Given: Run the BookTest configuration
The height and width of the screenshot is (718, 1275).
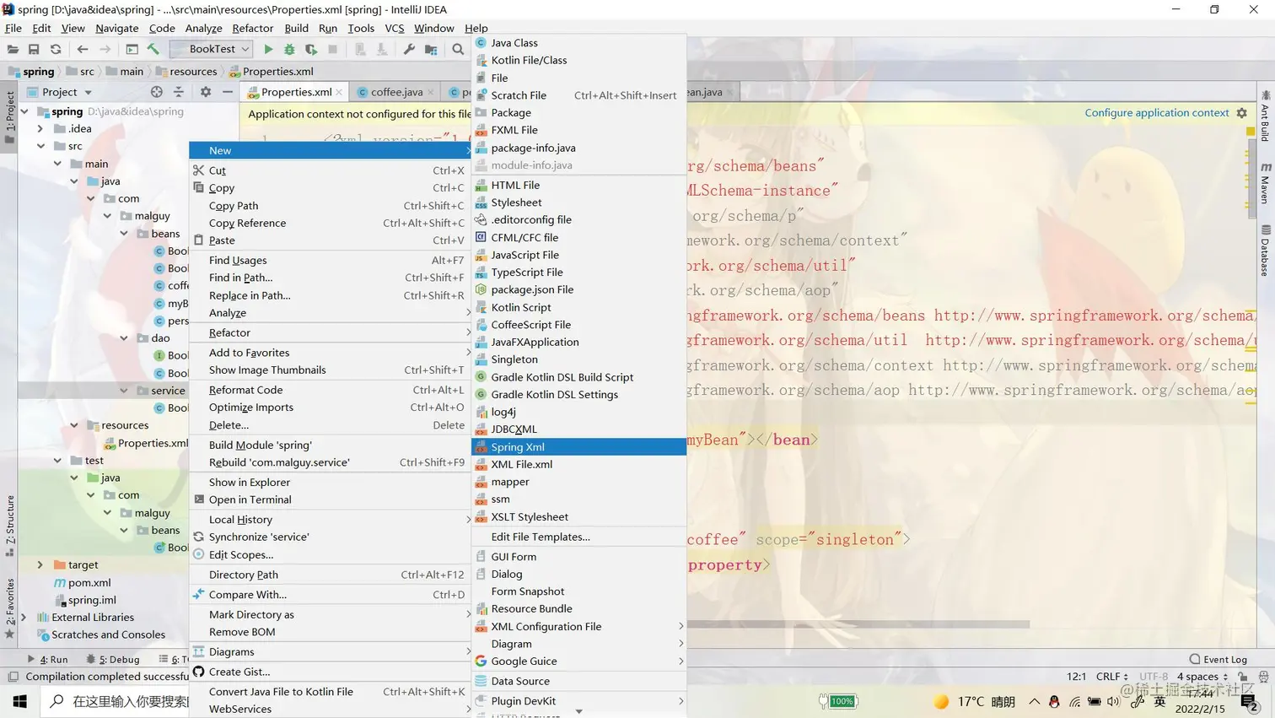Looking at the screenshot, I should pos(268,49).
